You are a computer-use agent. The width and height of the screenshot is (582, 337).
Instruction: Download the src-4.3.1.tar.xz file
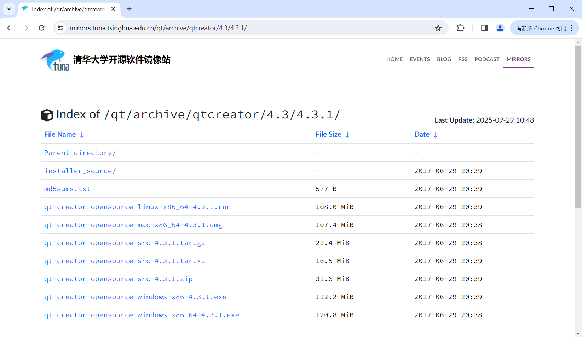pyautogui.click(x=125, y=261)
